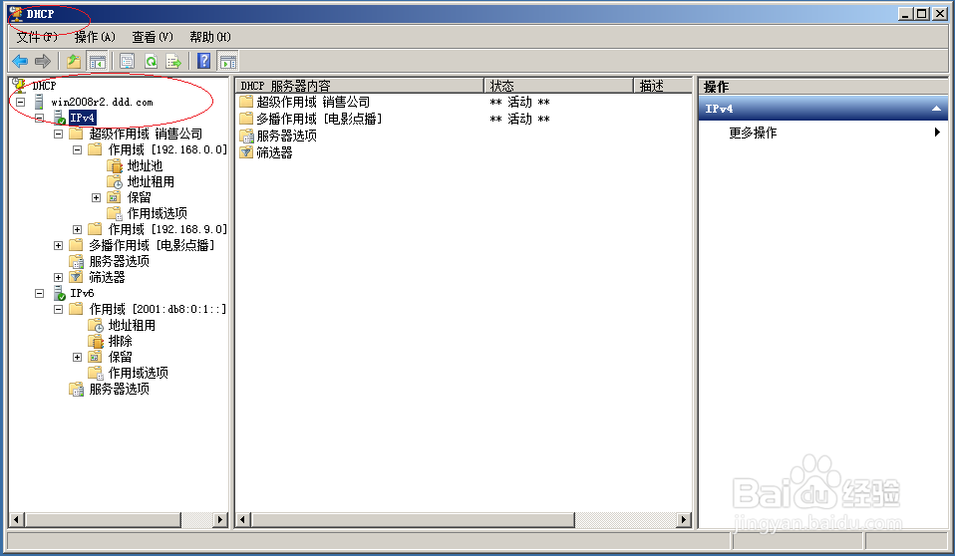The height and width of the screenshot is (556, 955).
Task: Select 筛选器 node in the tree
Action: coord(108,277)
